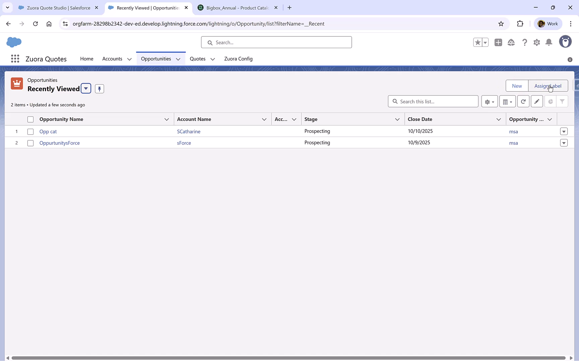579x361 pixels.
Task: Open the Salesforce Setup gear icon
Action: tap(536, 42)
